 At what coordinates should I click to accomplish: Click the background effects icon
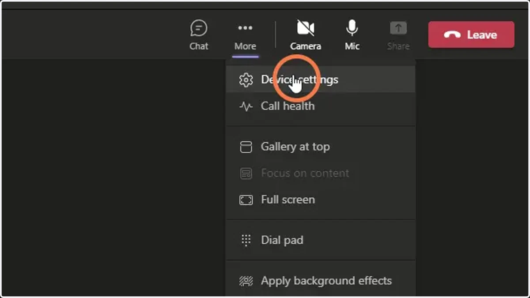point(246,281)
